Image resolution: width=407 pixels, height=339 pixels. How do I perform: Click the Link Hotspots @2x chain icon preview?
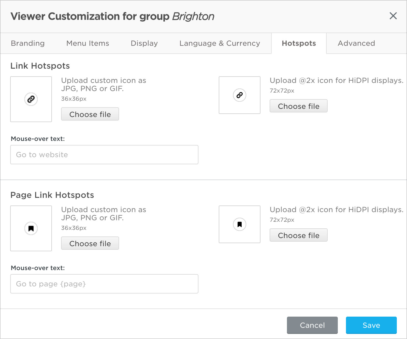239,95
